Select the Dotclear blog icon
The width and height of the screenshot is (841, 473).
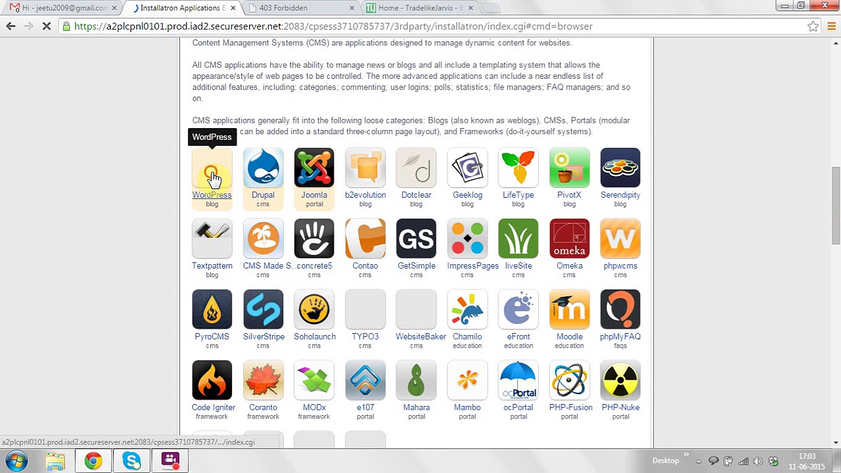(416, 168)
